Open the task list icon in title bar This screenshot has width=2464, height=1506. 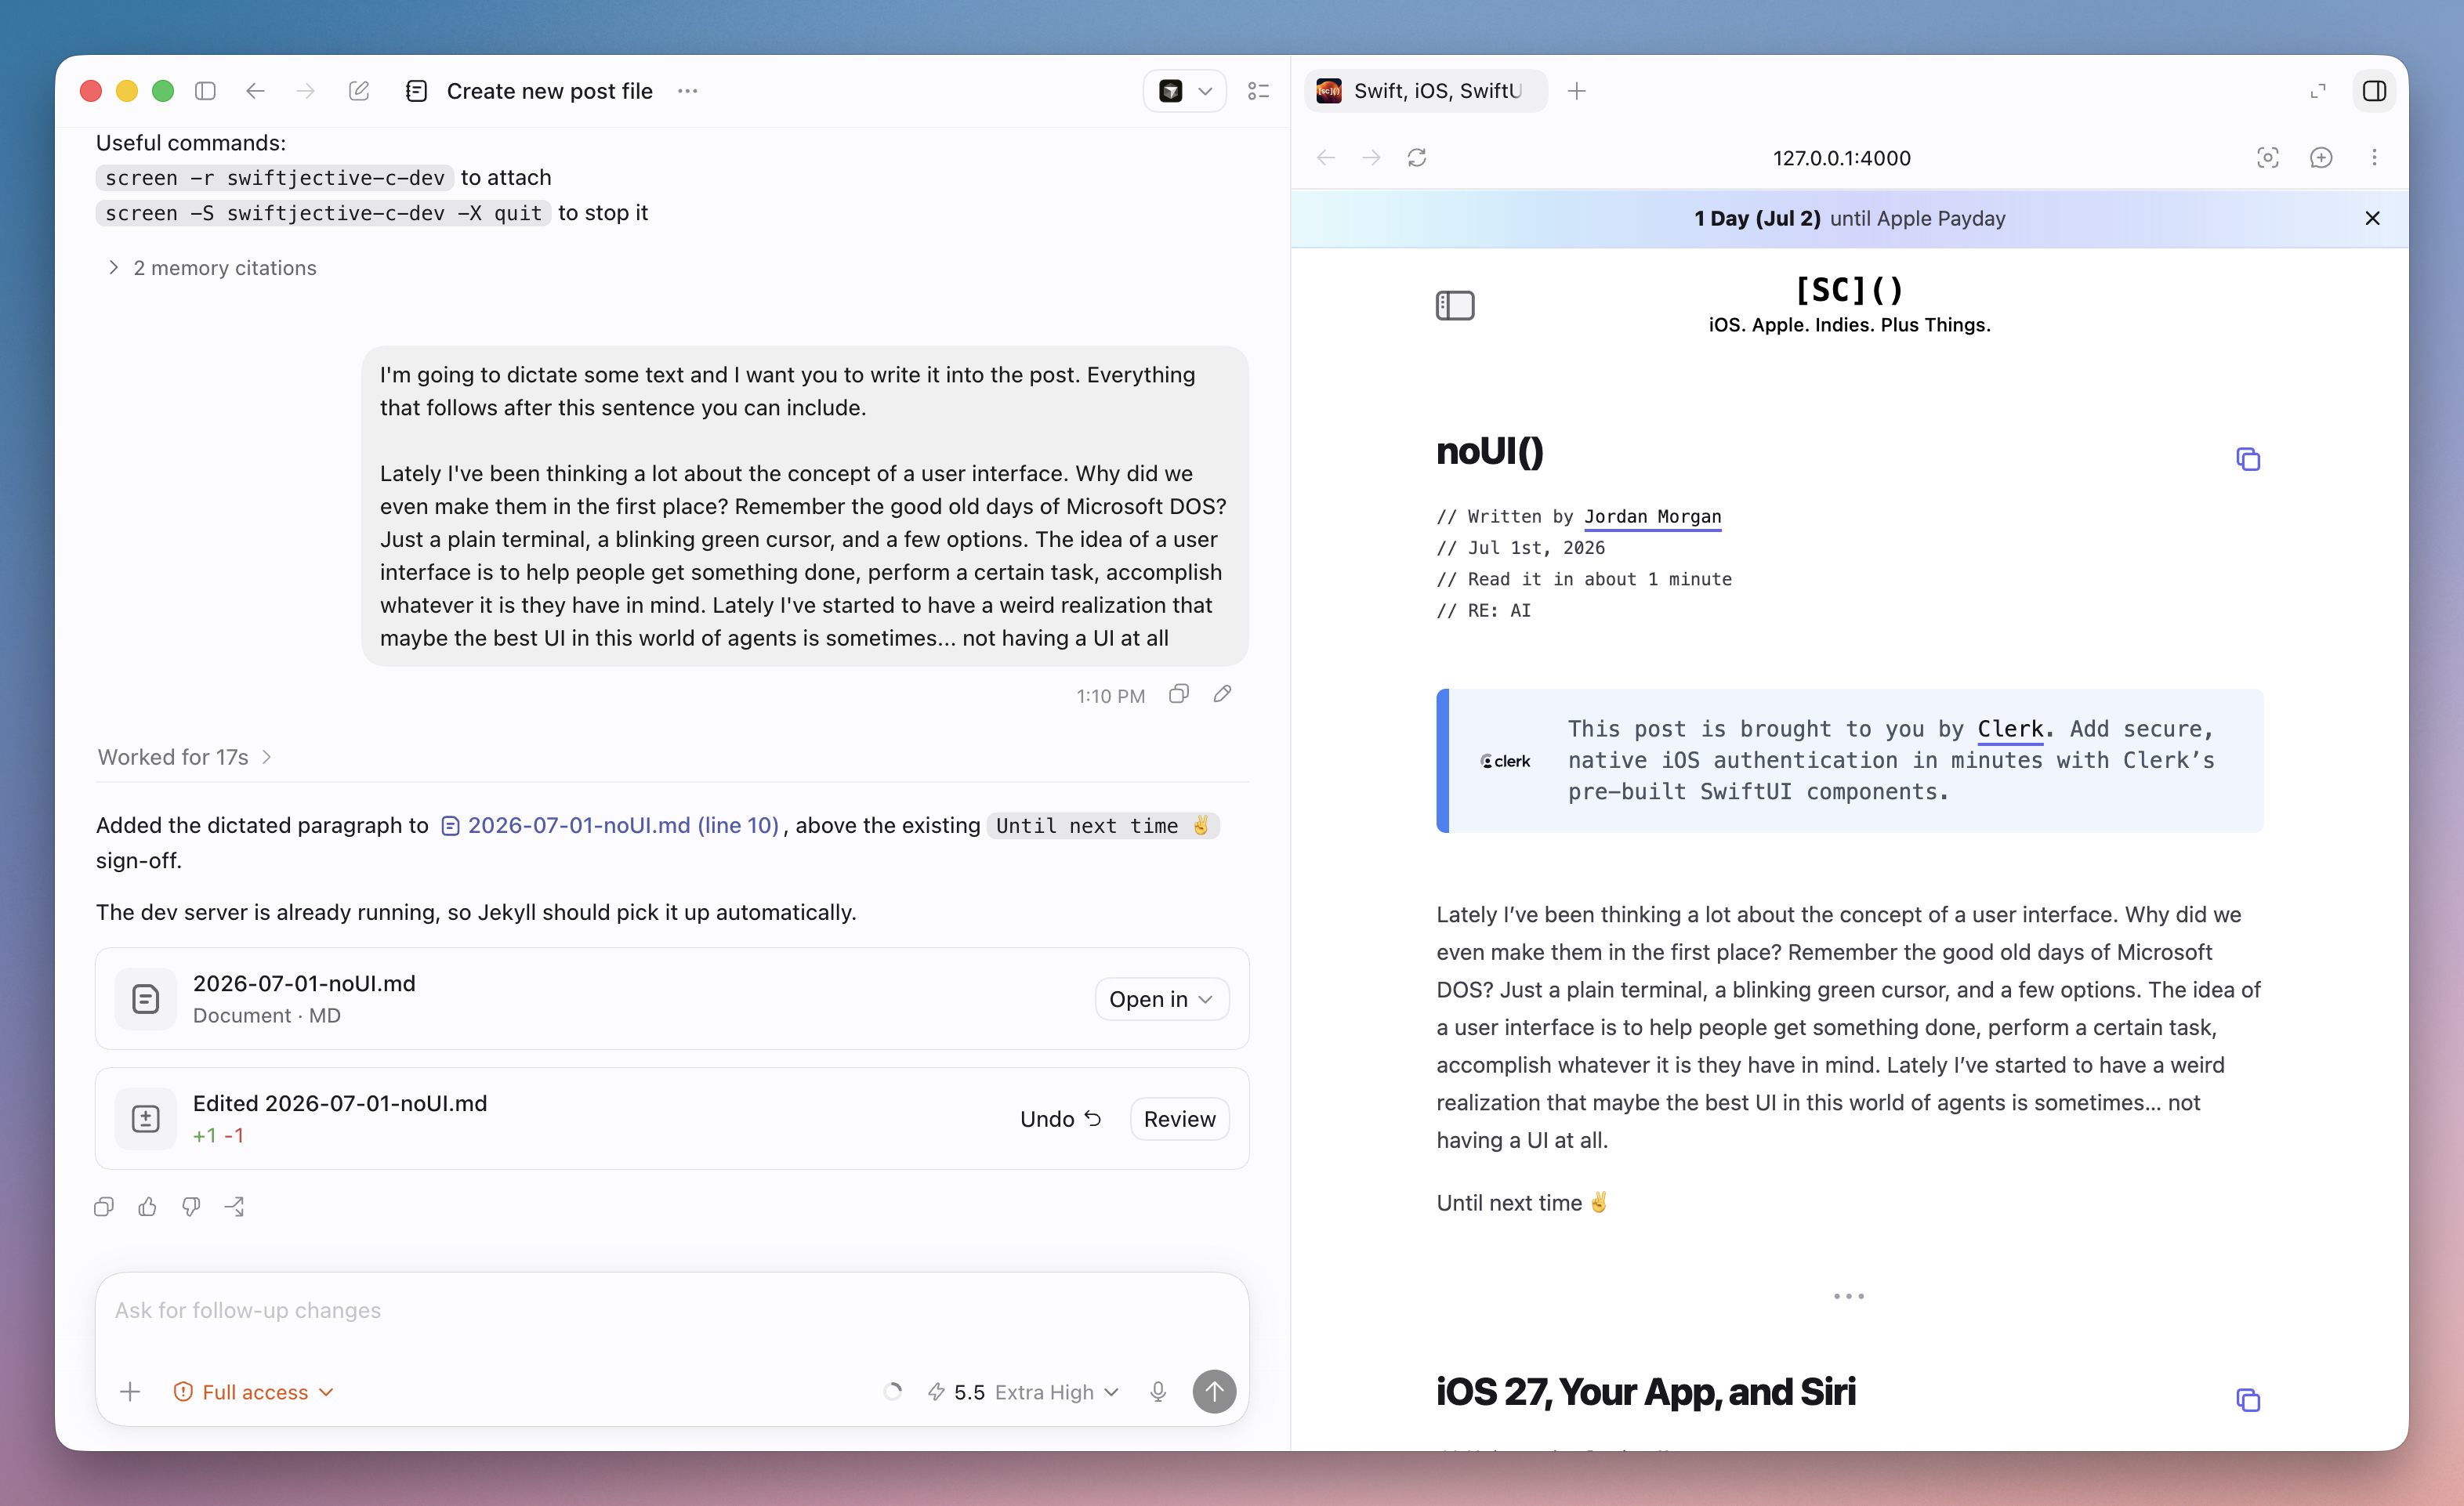[1259, 91]
